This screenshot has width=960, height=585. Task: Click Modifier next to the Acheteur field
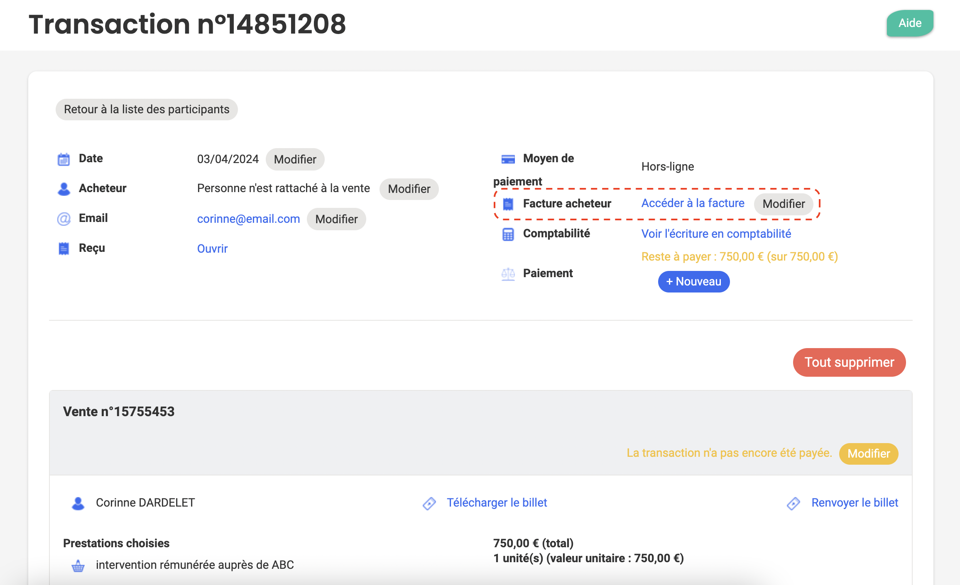point(409,189)
